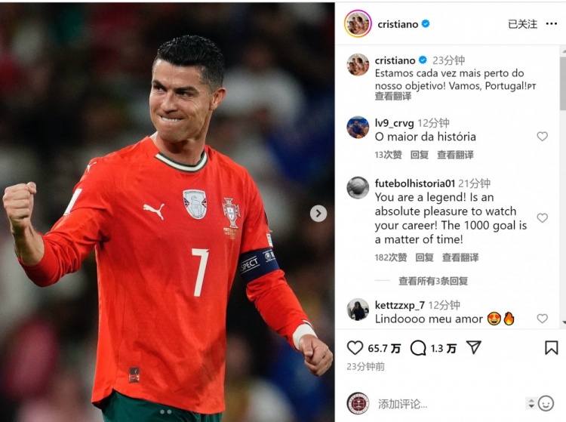Click the stepper arrows beside emoji icon
The height and width of the screenshot is (422, 566).
(531, 403)
